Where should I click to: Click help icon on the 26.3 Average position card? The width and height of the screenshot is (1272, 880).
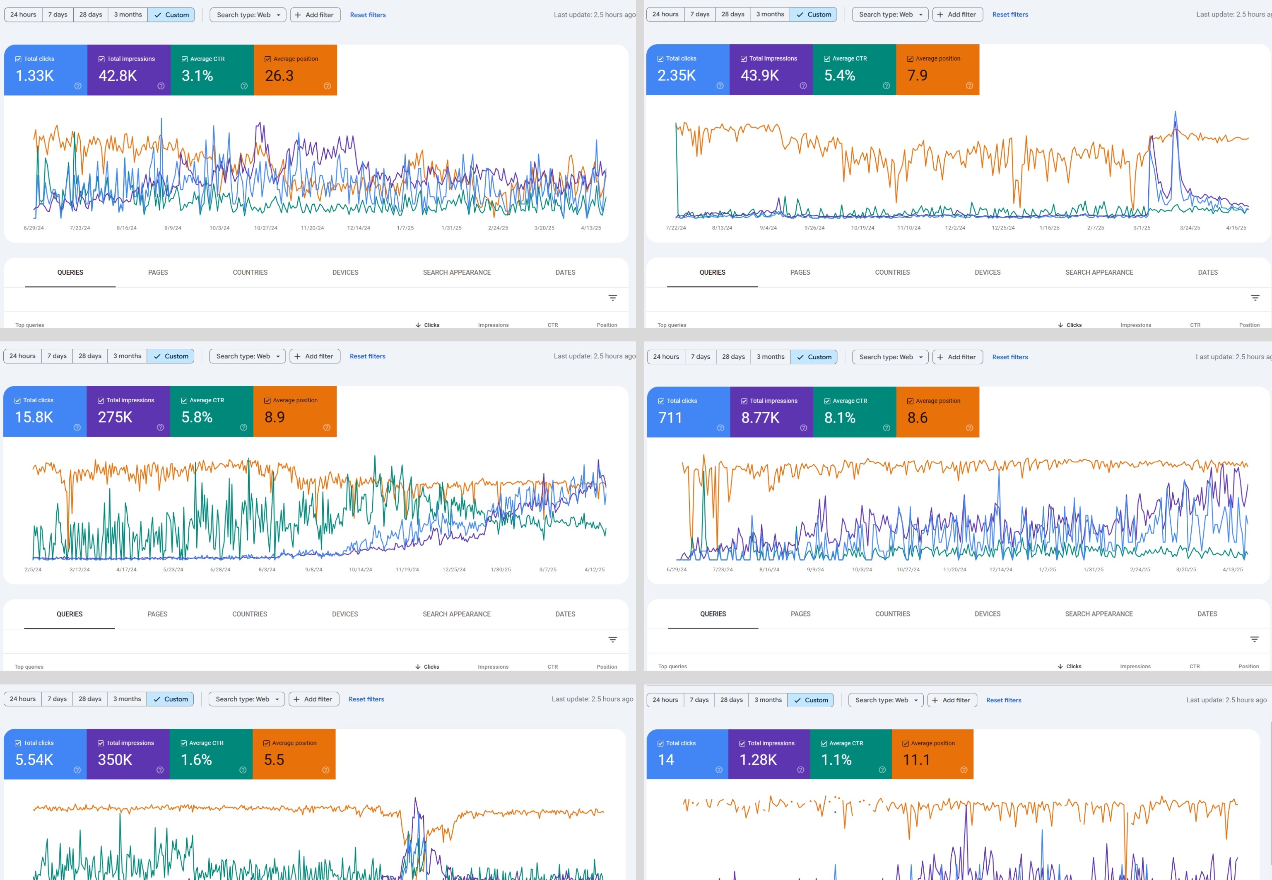(327, 86)
